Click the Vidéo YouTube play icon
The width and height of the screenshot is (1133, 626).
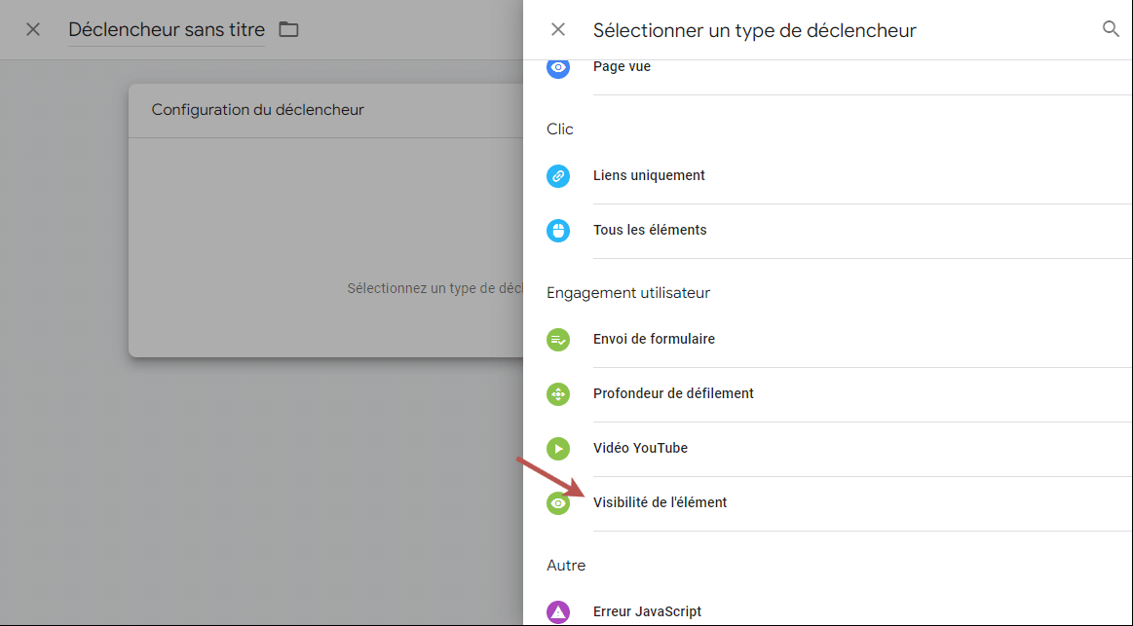point(558,449)
